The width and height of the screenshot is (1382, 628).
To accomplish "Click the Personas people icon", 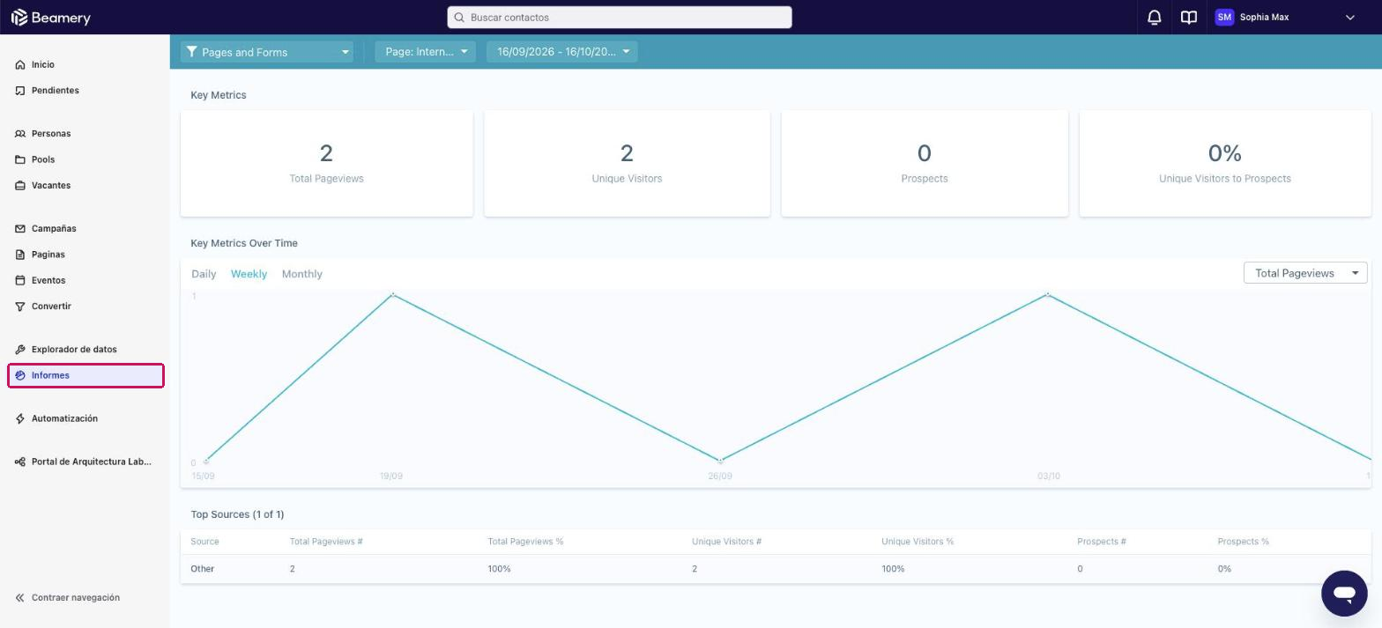I will click(20, 134).
